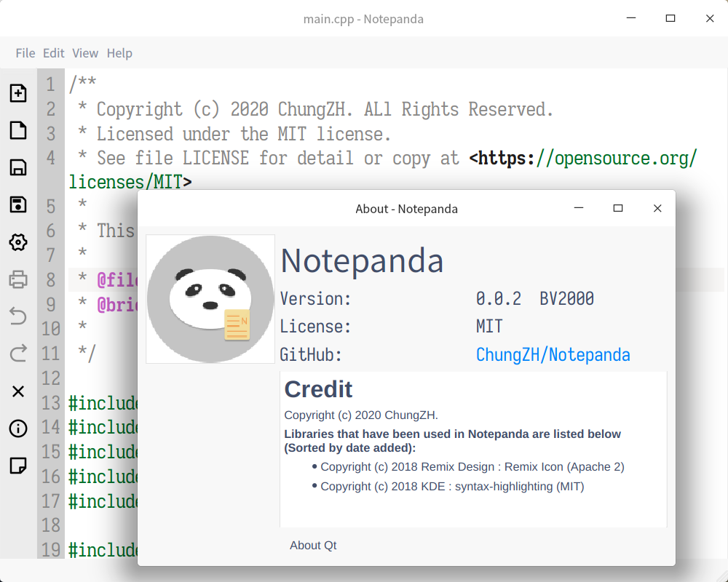
Task: Open Preferences with the gear icon
Action: (18, 242)
